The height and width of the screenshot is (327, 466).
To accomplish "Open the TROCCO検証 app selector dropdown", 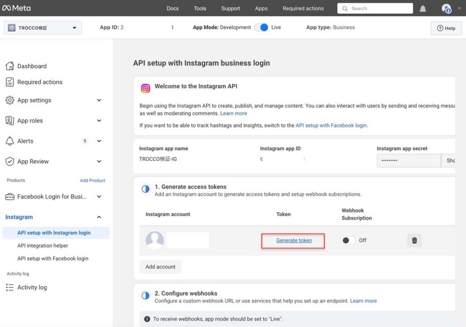I will [42, 28].
